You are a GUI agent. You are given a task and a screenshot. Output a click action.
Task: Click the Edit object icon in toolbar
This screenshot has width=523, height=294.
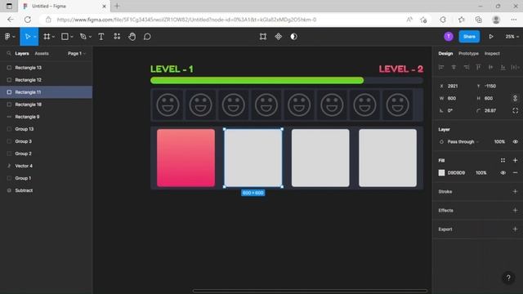[263, 37]
